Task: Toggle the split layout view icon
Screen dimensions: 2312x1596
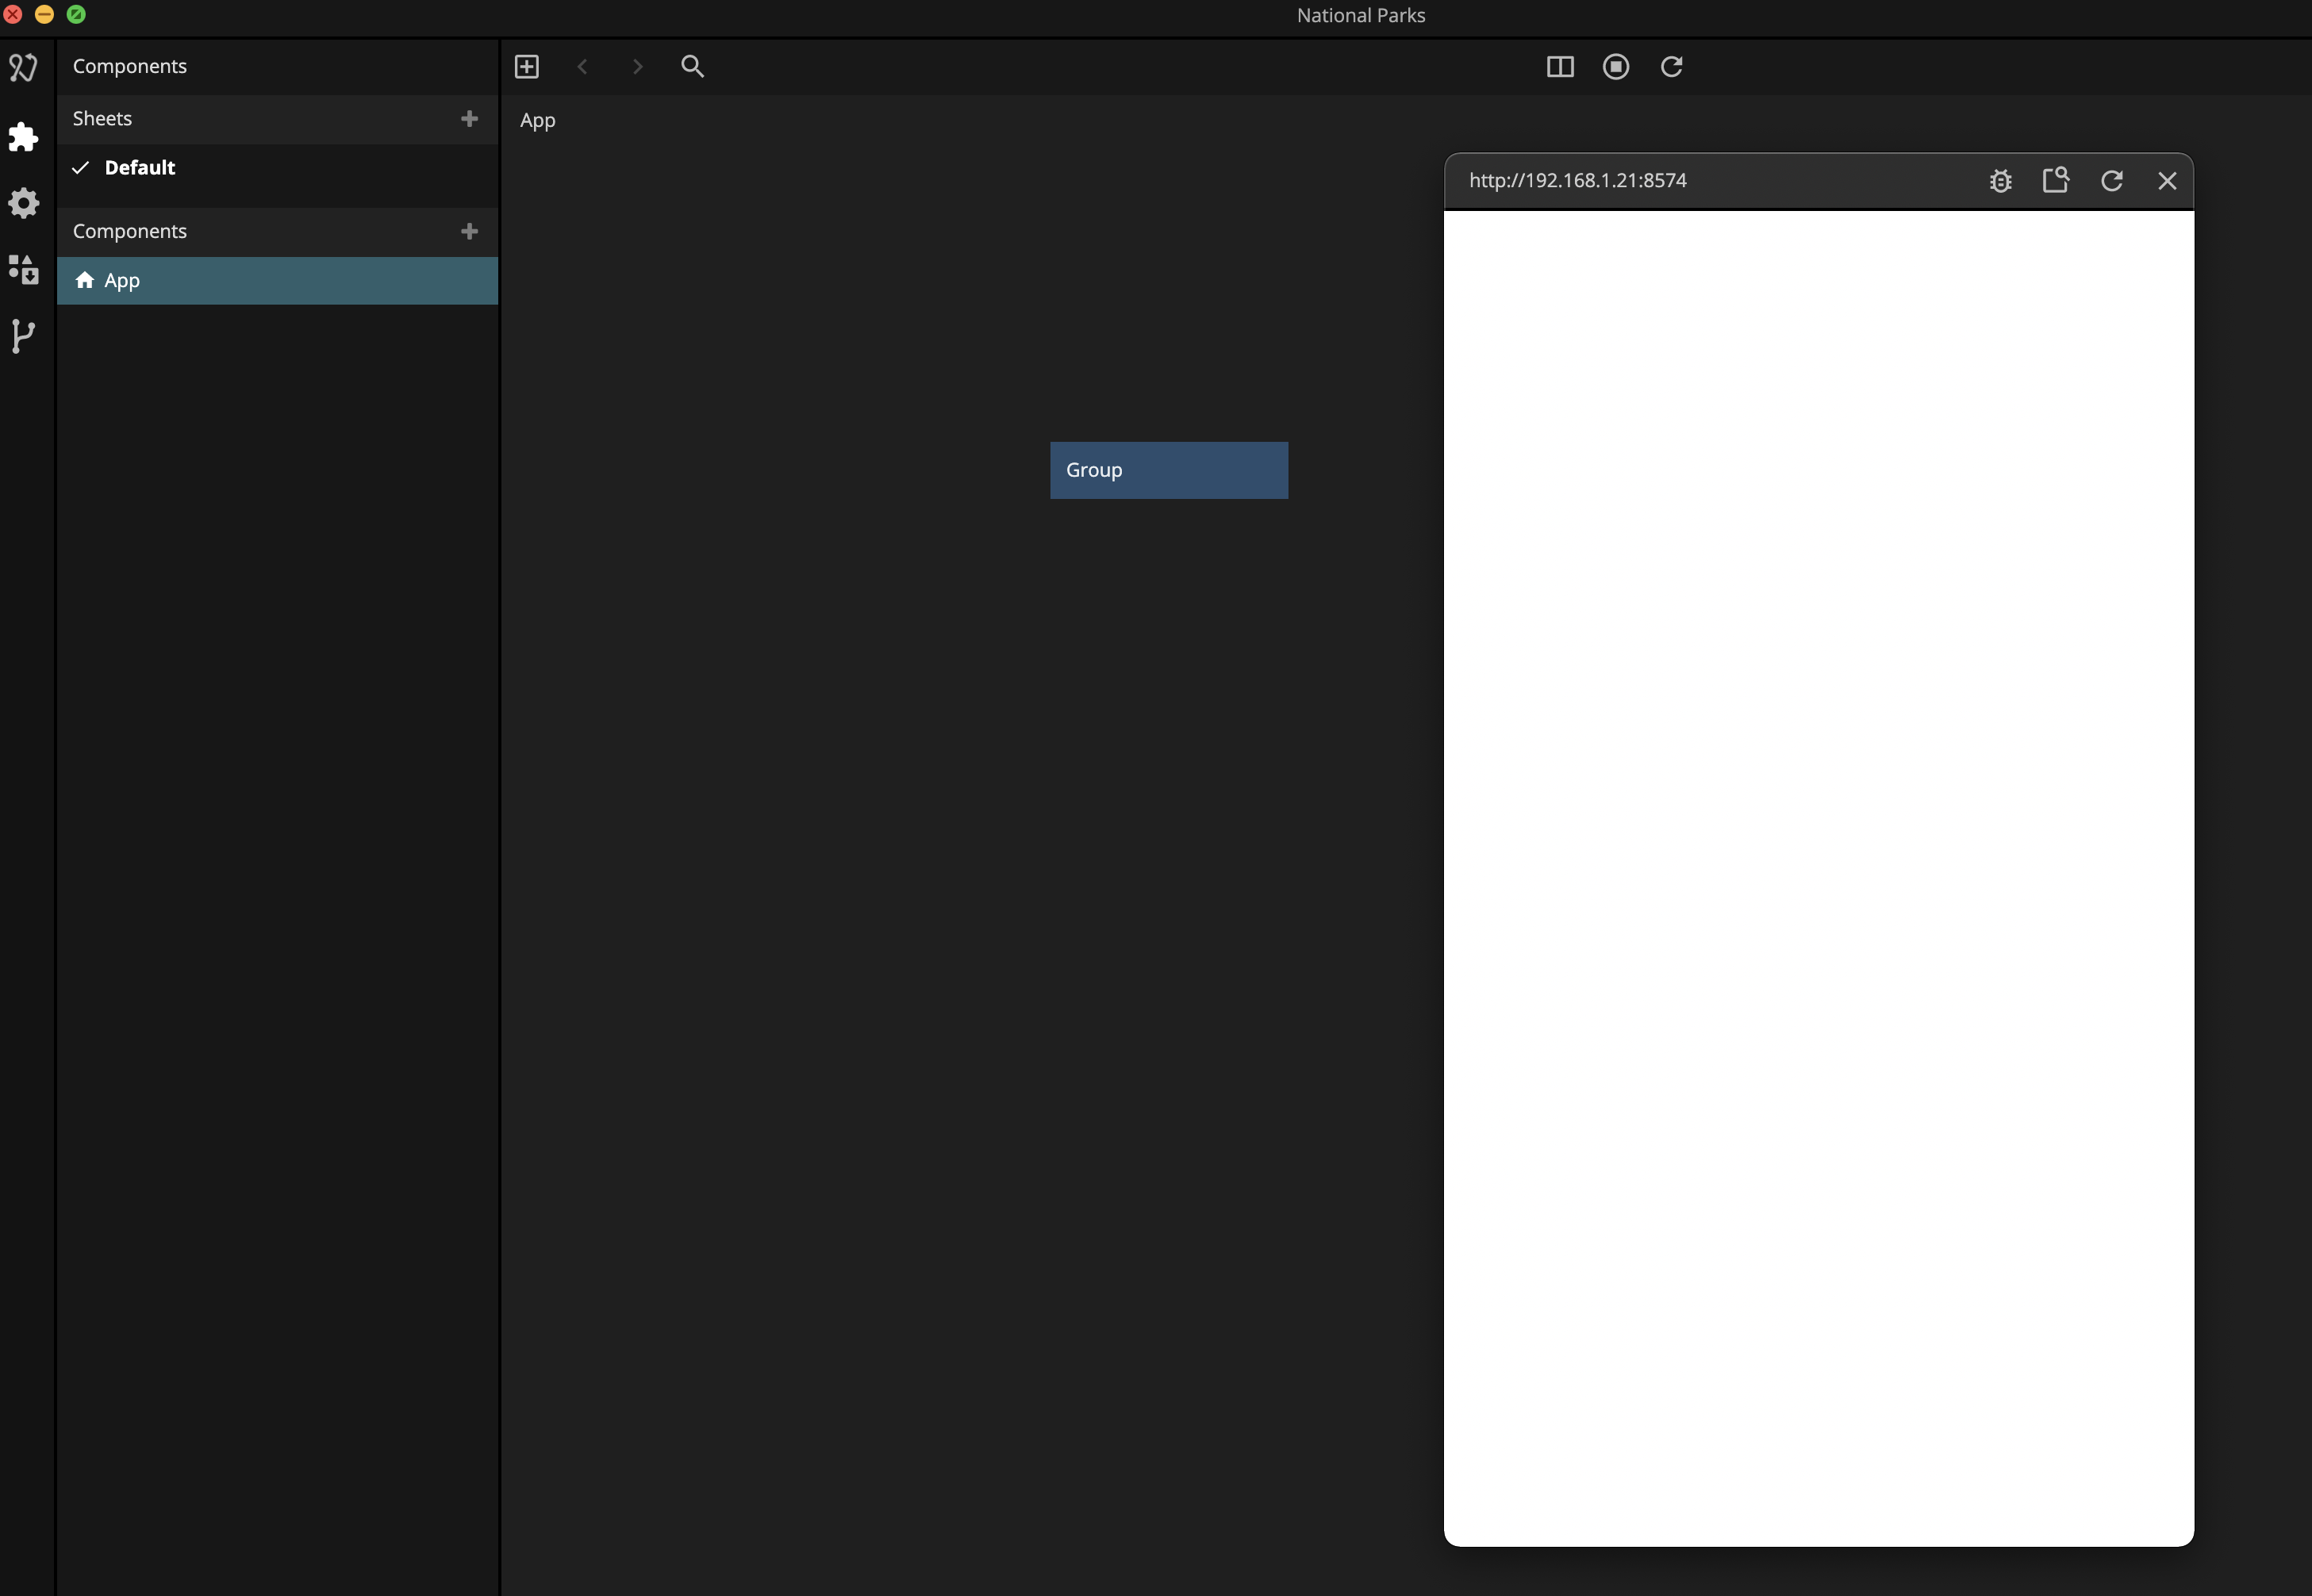Action: 1560,67
